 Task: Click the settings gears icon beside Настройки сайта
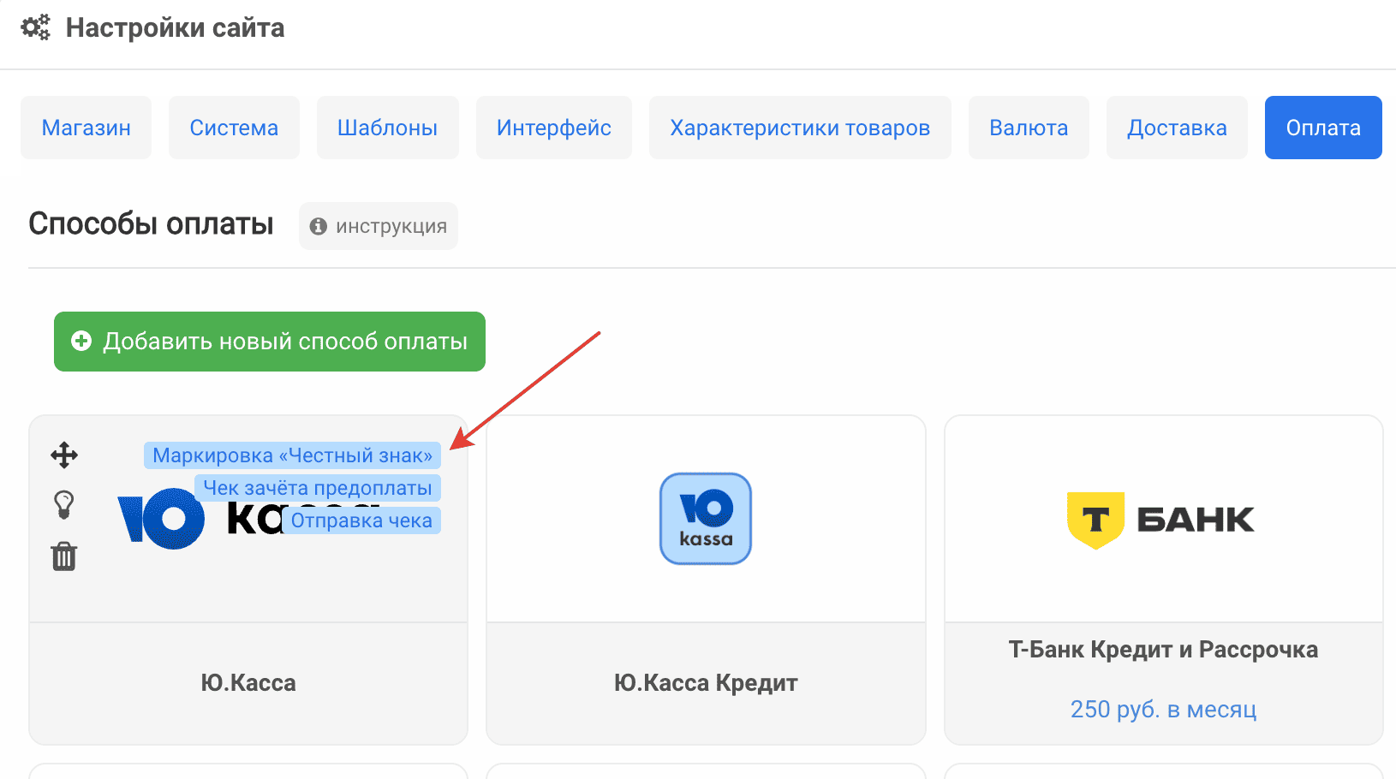point(36,27)
